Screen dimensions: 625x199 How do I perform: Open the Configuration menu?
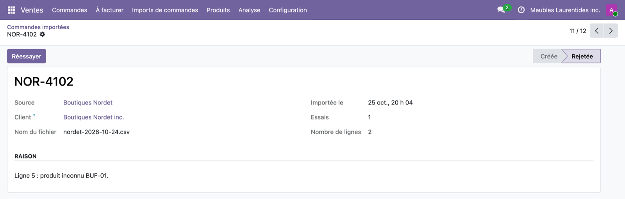[288, 10]
